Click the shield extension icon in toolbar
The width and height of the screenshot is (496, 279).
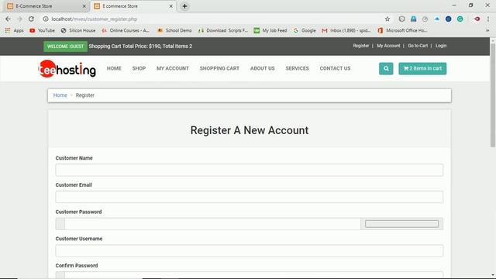(x=401, y=19)
